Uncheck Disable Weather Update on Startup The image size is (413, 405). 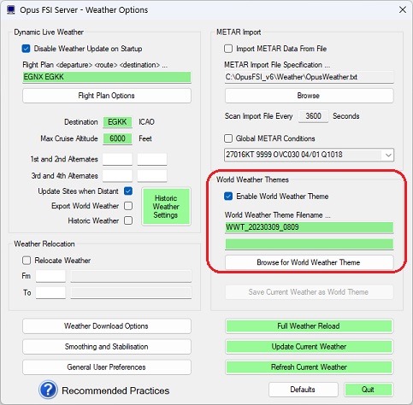[26, 49]
